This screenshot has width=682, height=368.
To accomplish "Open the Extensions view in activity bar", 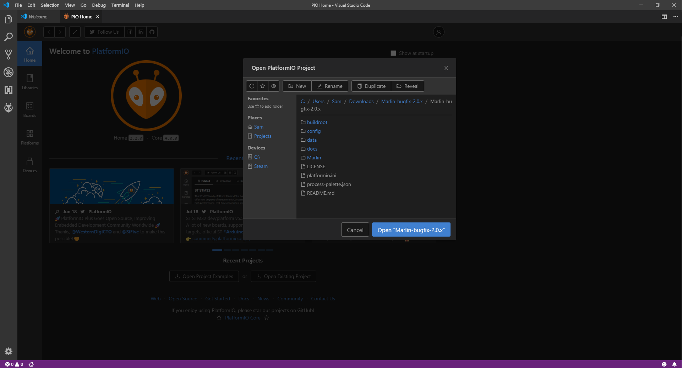I will [x=9, y=90].
